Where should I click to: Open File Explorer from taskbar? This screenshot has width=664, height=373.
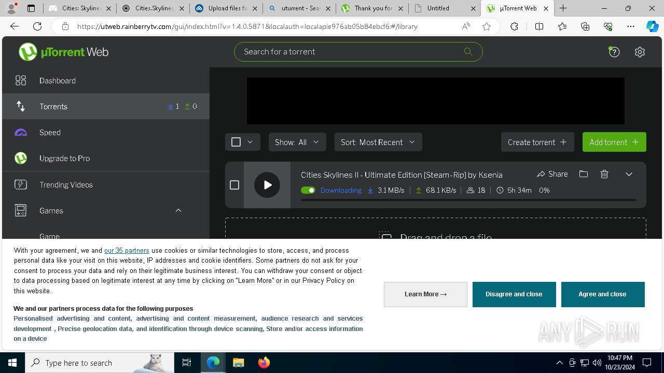click(x=238, y=363)
